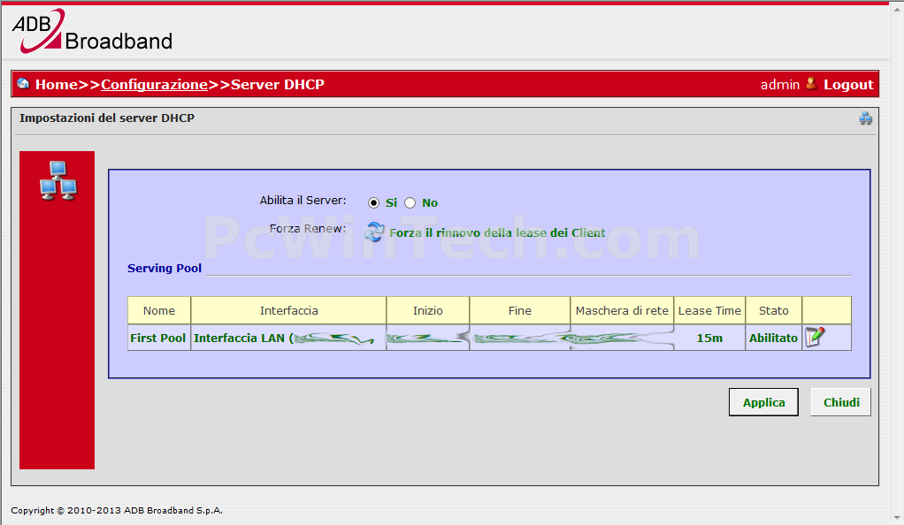Click the First Pool name cell

(x=158, y=338)
